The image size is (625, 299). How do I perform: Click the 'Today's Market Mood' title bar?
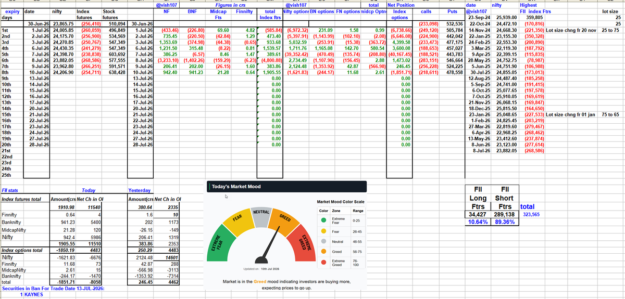[x=286, y=186]
